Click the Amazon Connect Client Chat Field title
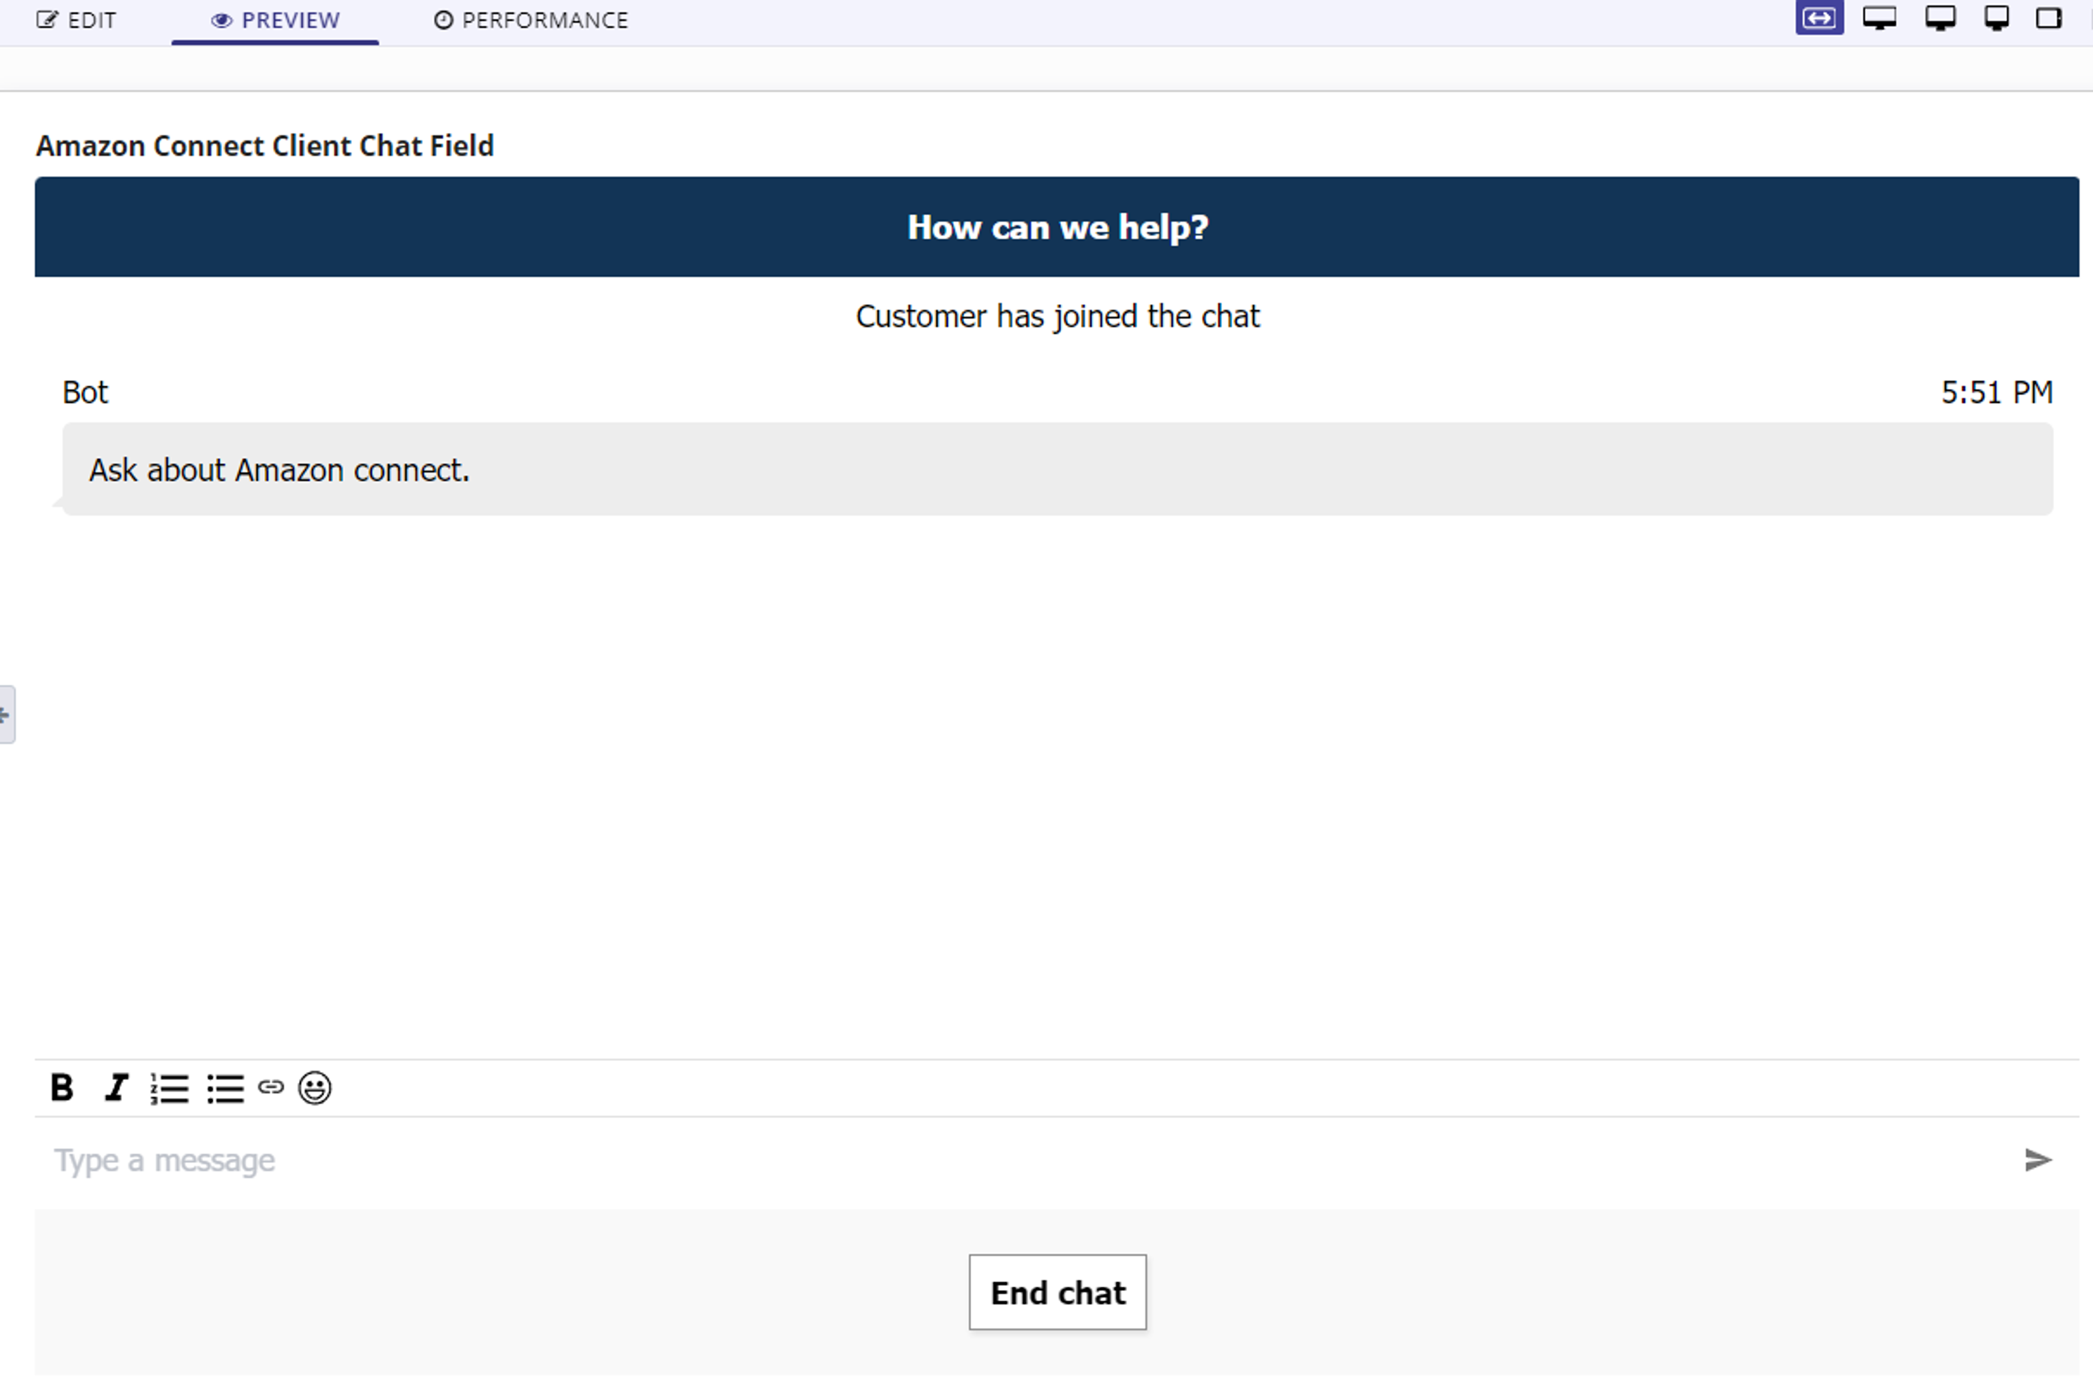Screen dimensions: 2093x1394 click(265, 146)
